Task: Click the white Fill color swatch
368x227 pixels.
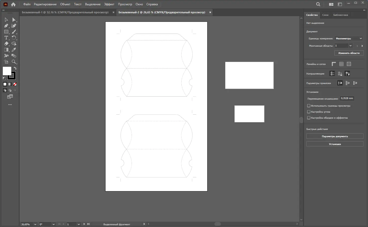Action: (7, 71)
